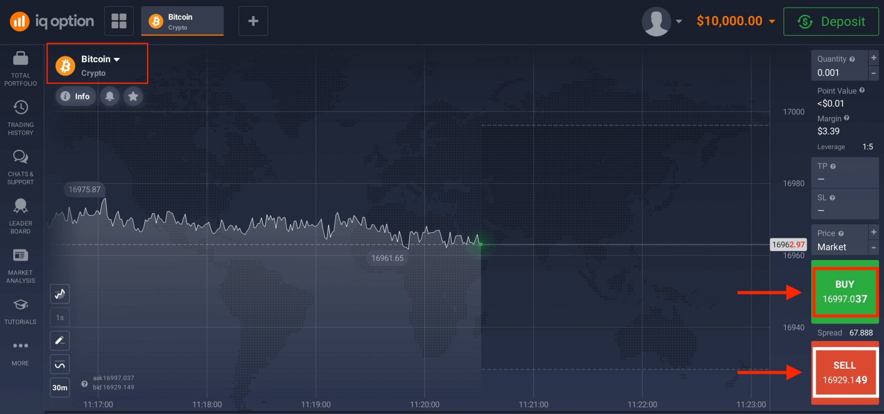
Task: Change the 30m chart time range
Action: coord(60,388)
